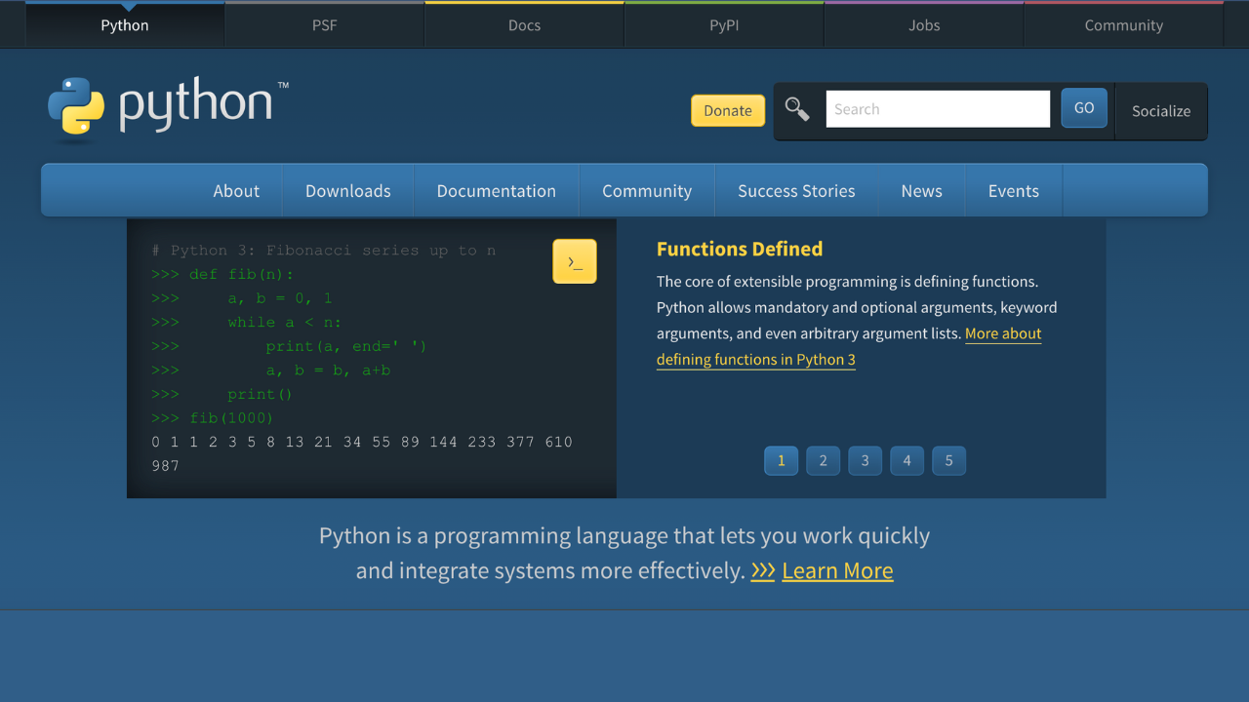Screen dimensions: 1249x702
Task: Switch to the PyPI top tab
Action: [724, 25]
